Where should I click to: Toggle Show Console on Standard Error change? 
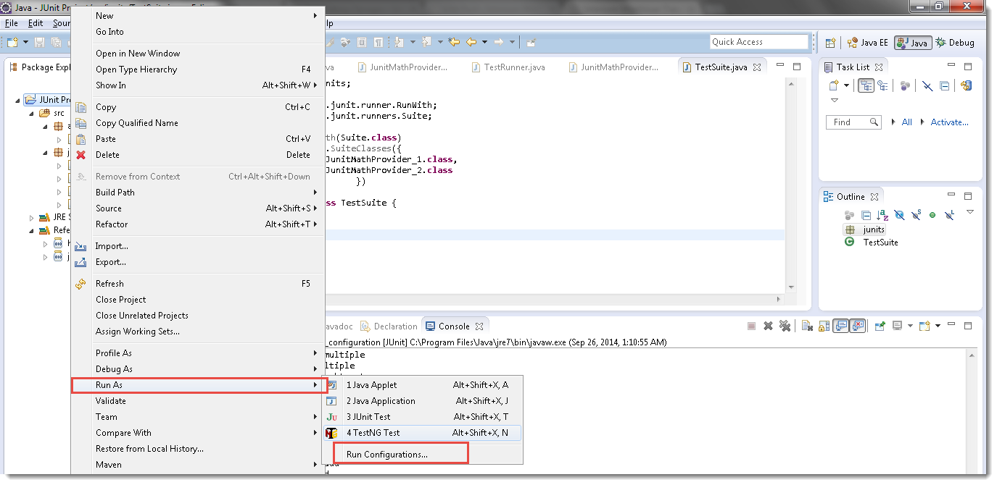(x=859, y=326)
